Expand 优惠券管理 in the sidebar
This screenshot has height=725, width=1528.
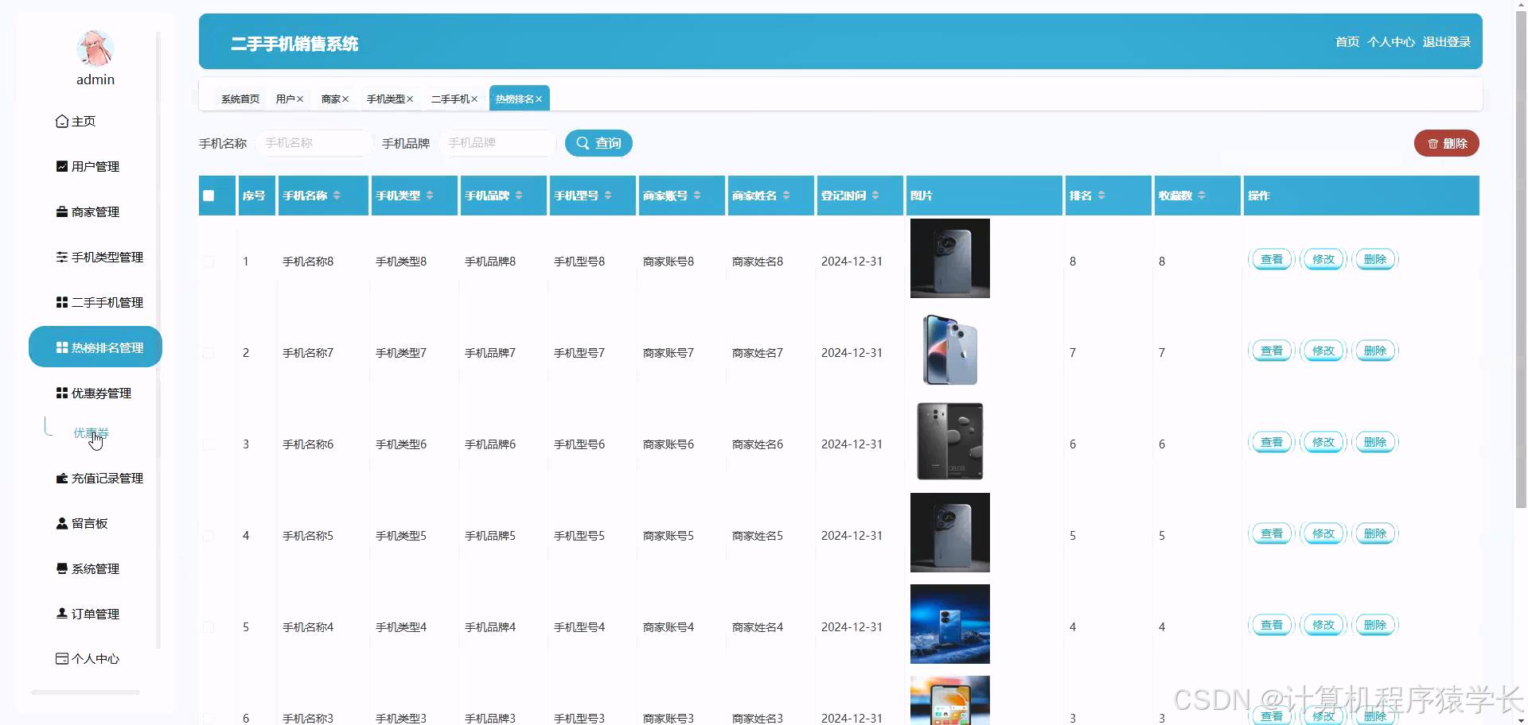click(x=95, y=393)
